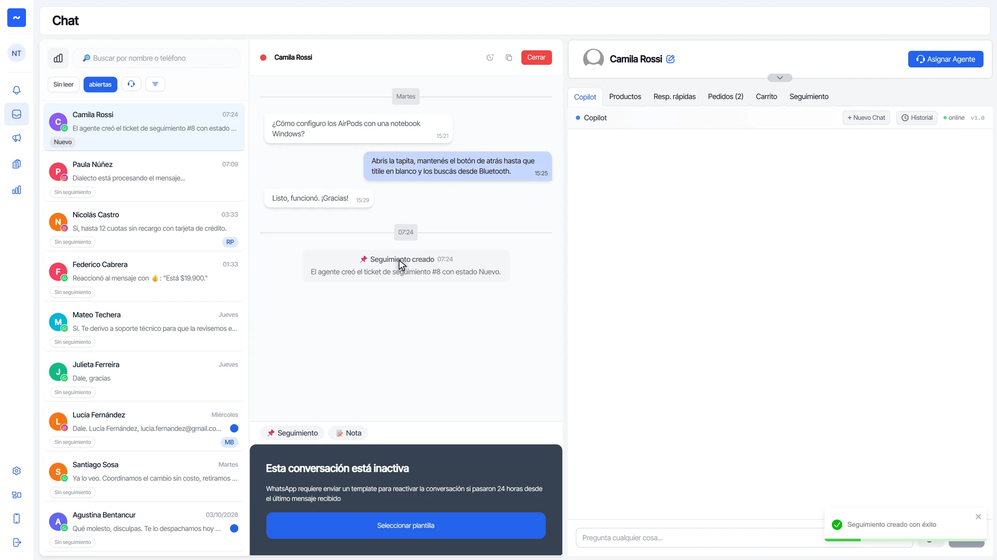
Task: Focus the search by name or phone field
Action: click(157, 58)
